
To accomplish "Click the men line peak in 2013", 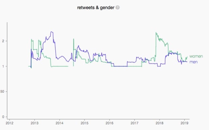I will coord(52,32).
